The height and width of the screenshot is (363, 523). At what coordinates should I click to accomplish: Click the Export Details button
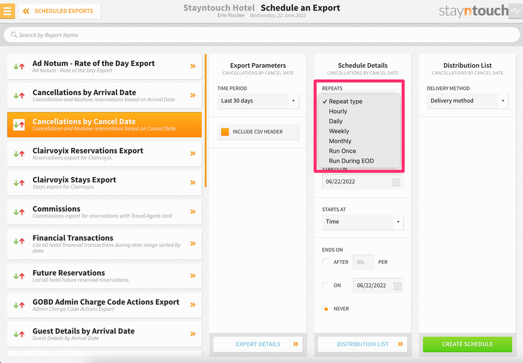point(258,344)
